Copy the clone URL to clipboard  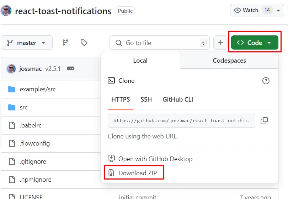(x=264, y=121)
